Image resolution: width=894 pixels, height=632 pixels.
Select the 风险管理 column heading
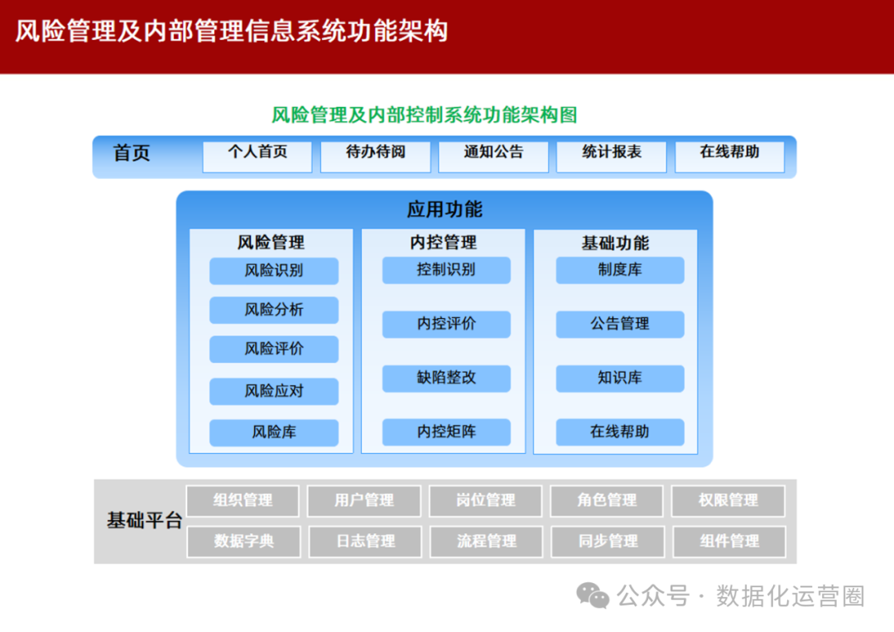pyautogui.click(x=271, y=243)
